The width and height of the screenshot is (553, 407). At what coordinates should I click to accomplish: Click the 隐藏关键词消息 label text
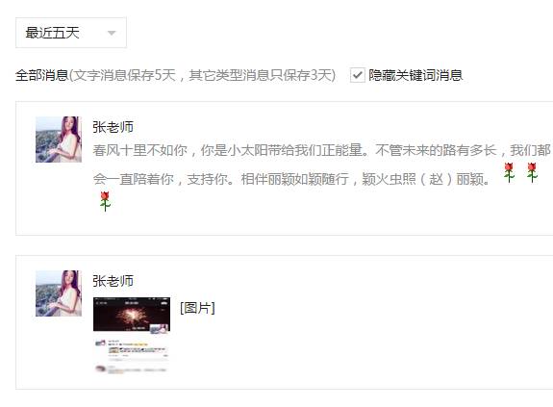(415, 75)
